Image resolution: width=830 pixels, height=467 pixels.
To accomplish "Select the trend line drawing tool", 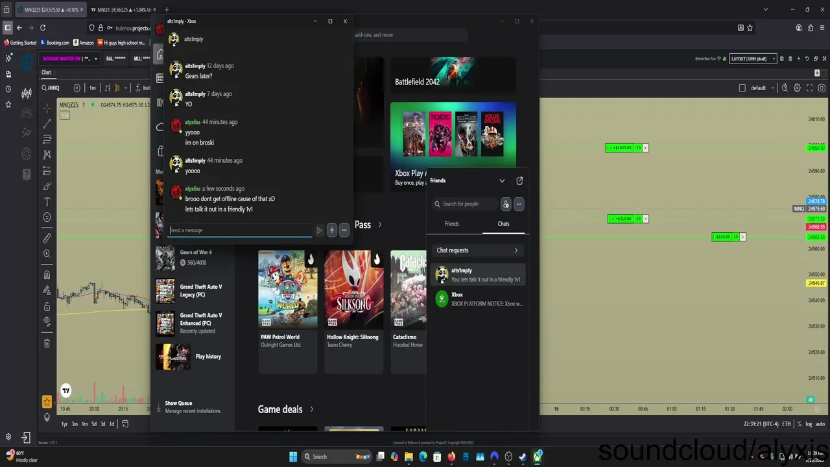I will click(47, 123).
